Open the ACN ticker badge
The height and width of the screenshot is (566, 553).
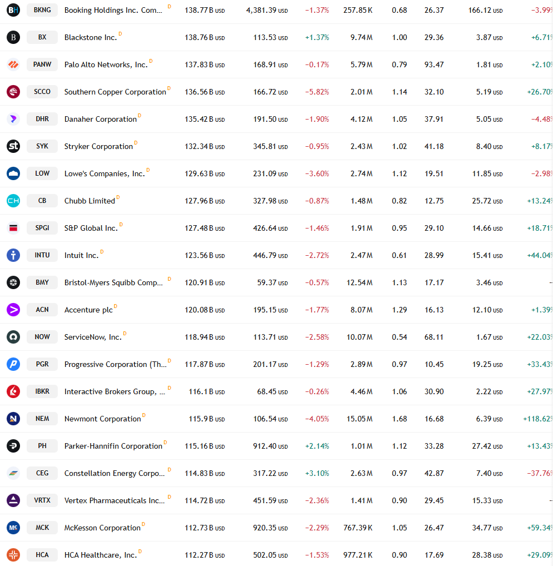point(42,310)
